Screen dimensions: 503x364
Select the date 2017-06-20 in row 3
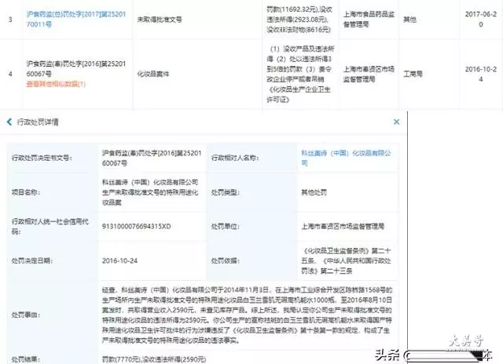(x=480, y=19)
